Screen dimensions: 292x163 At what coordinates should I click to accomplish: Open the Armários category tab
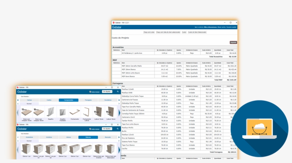click(49, 137)
